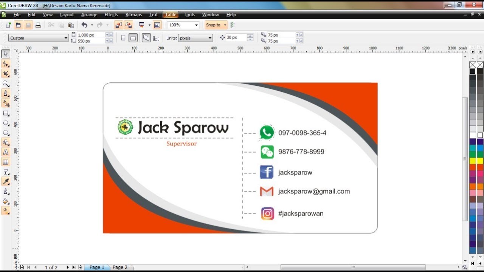Open the Arrange menu
This screenshot has height=272, width=484.
[x=89, y=15]
